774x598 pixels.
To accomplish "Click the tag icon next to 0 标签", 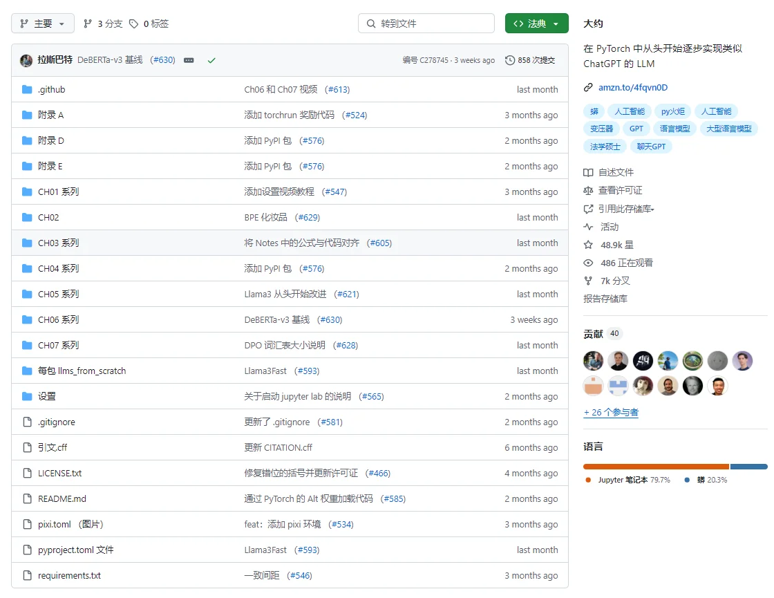I will pos(133,24).
